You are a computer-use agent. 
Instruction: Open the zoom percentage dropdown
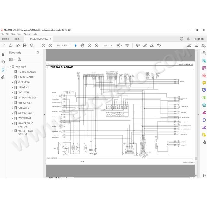pos(111,46)
